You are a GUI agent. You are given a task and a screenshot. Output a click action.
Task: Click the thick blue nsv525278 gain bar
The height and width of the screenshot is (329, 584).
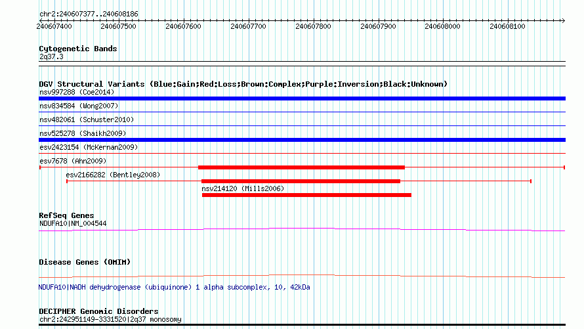302,140
